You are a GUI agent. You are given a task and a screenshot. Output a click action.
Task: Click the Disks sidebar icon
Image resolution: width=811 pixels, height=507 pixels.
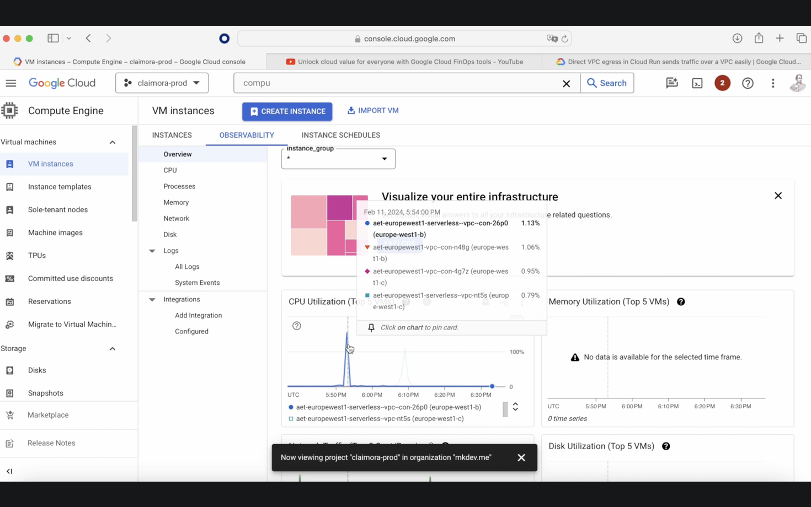pyautogui.click(x=9, y=370)
